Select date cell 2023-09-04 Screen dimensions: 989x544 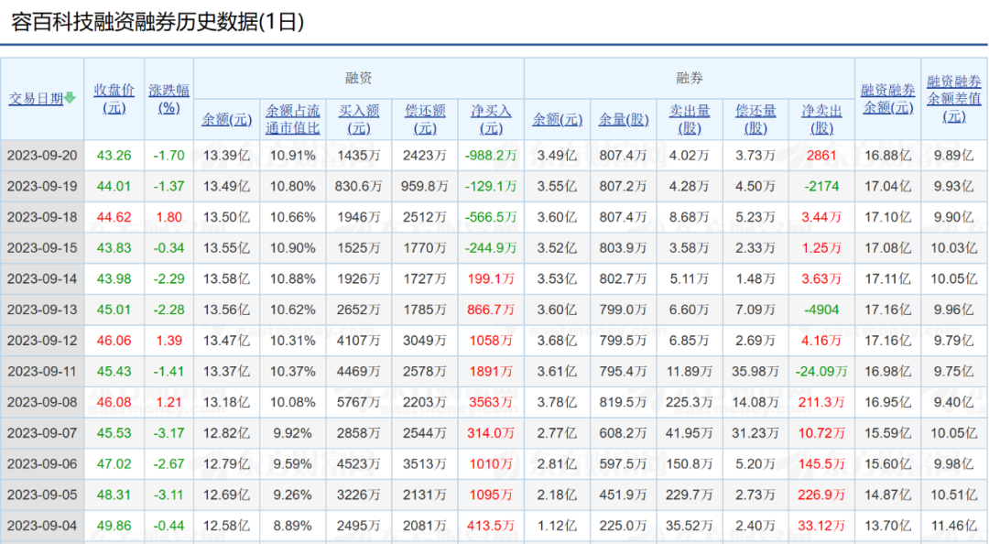42,526
